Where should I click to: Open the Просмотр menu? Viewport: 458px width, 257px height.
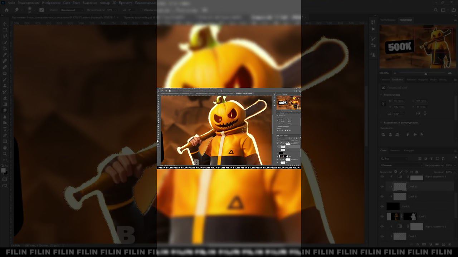[x=125, y=2]
